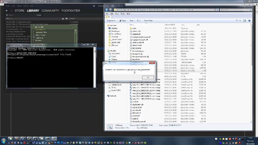This screenshot has height=145, width=258.
Task: Select Desktop under Favorites
Action: [x=114, y=28]
